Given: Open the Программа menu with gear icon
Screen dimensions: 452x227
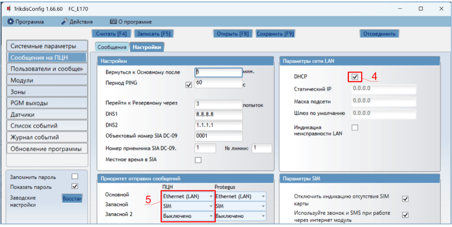Looking at the screenshot, I should [x=26, y=22].
